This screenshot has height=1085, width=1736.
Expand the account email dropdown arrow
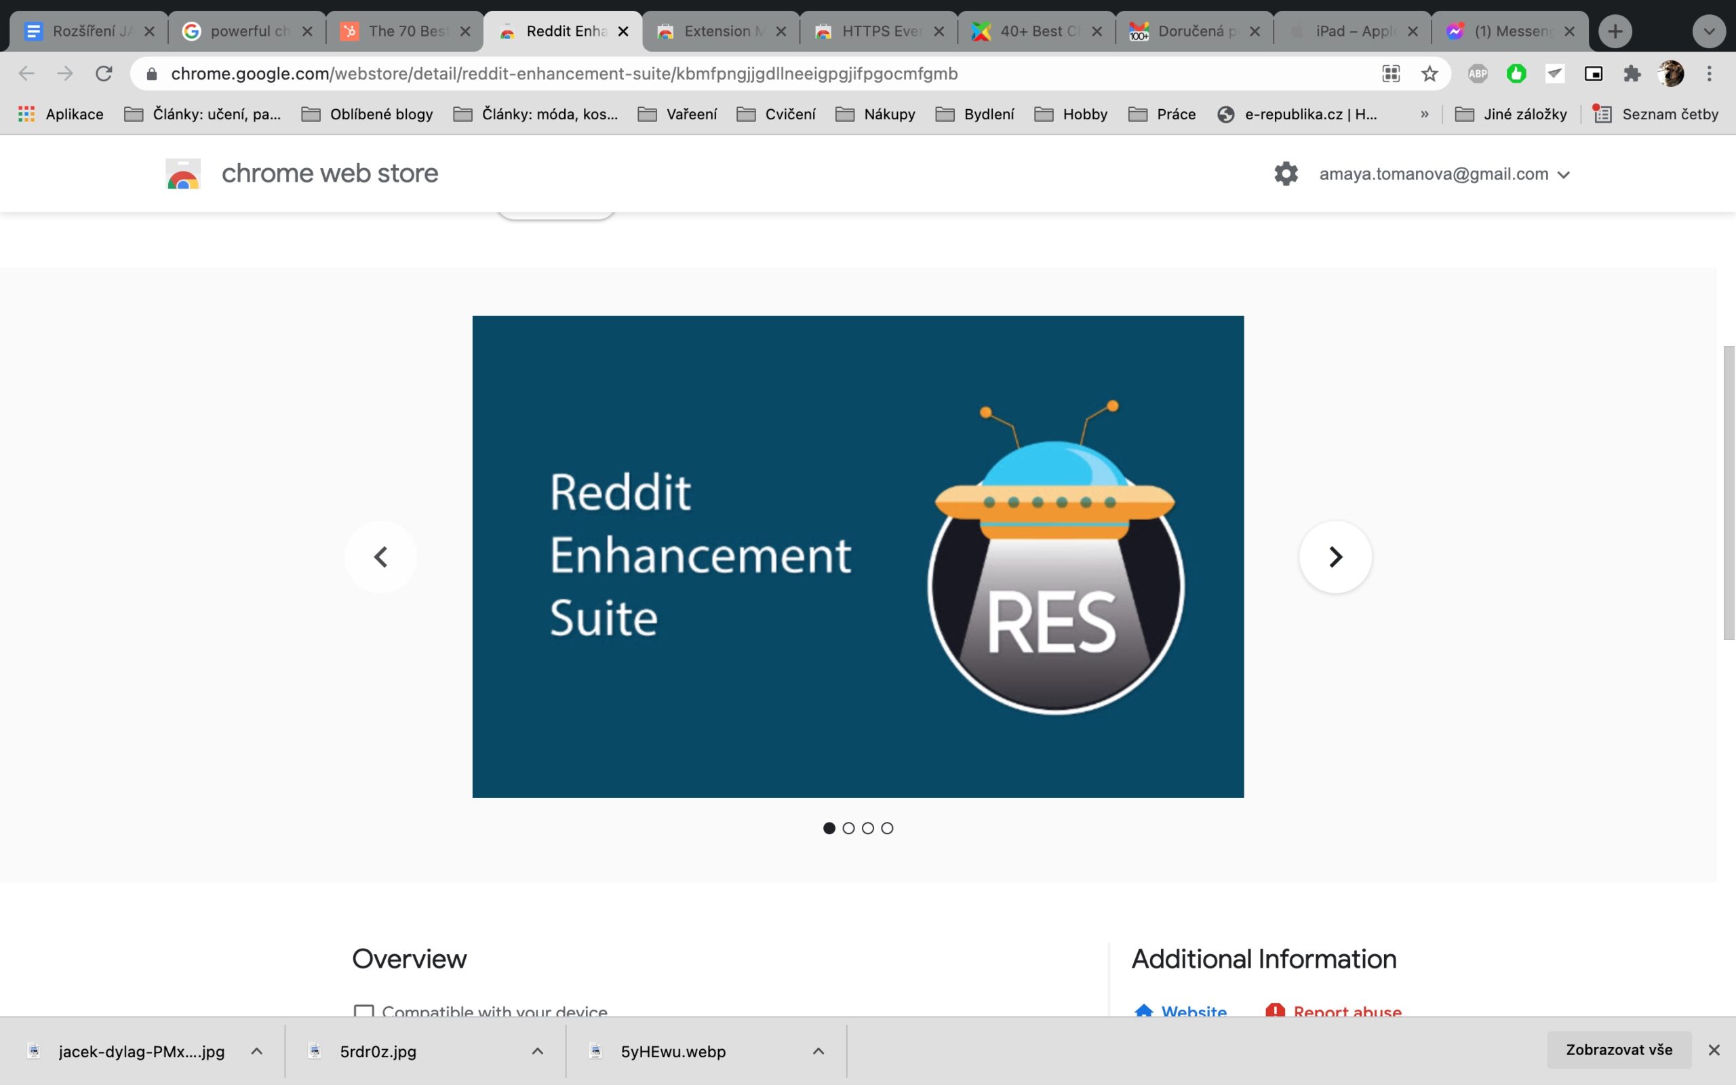pos(1564,174)
